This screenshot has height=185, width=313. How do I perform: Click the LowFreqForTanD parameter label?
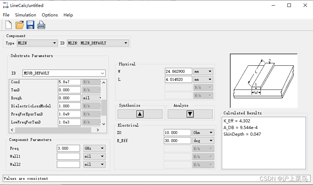(26, 122)
